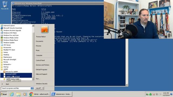Viewport: 173px width, 97px height.
Task: Open the Recycle Bin desktop icon
Action: pos(5,5)
